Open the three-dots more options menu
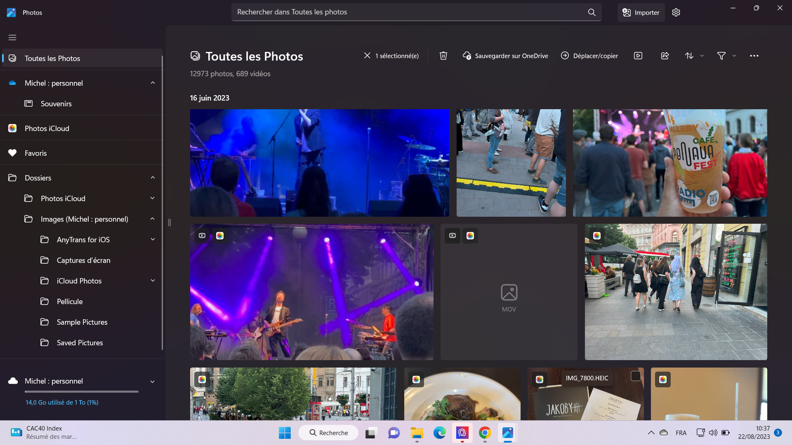The height and width of the screenshot is (445, 792). pyautogui.click(x=754, y=56)
